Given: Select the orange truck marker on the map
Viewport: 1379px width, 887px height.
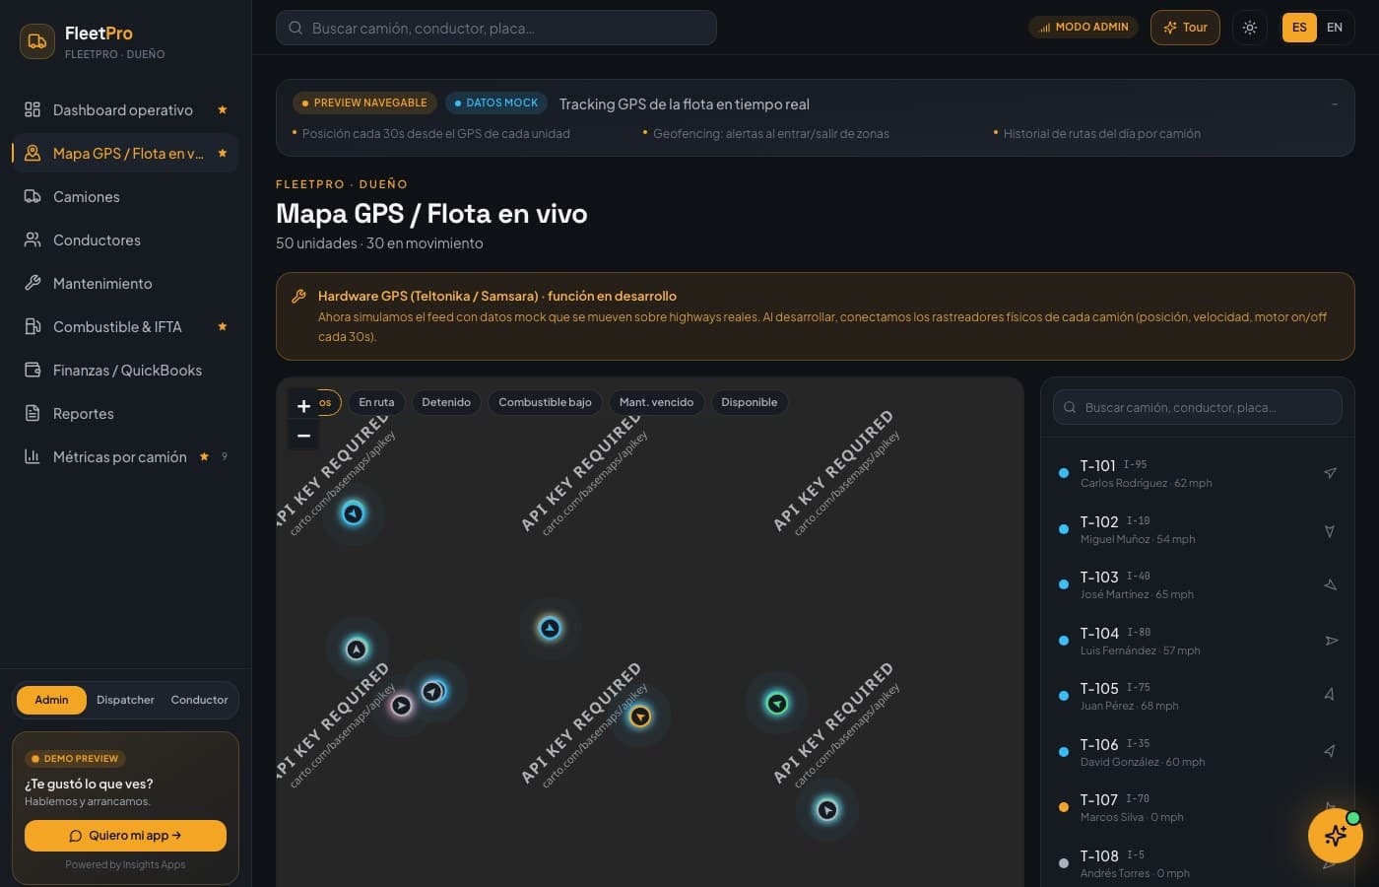Looking at the screenshot, I should tap(640, 716).
